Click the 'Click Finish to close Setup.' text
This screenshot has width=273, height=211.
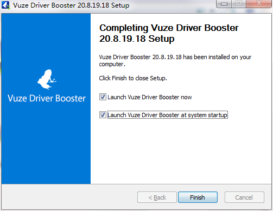[133, 78]
